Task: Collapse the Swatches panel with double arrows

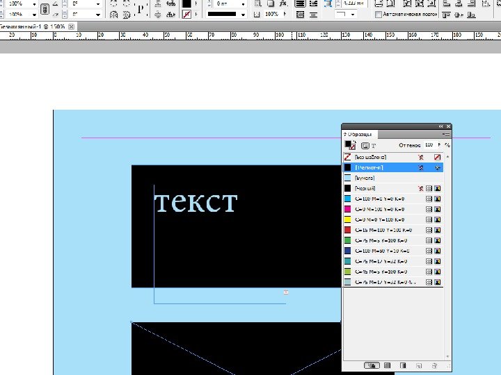Action: pos(441,126)
